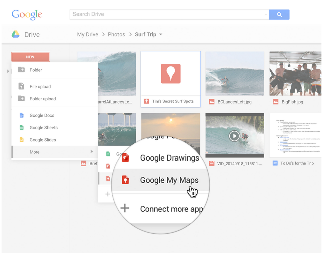Click the Folder upload icon

(21, 98)
